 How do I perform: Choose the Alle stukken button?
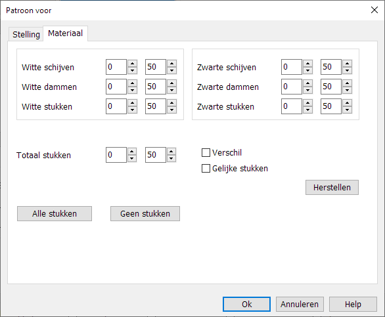click(x=55, y=214)
